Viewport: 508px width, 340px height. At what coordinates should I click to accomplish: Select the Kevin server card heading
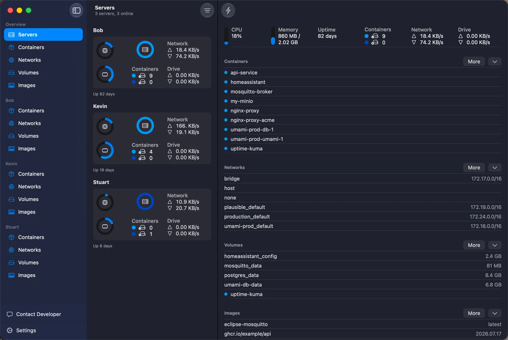(100, 106)
